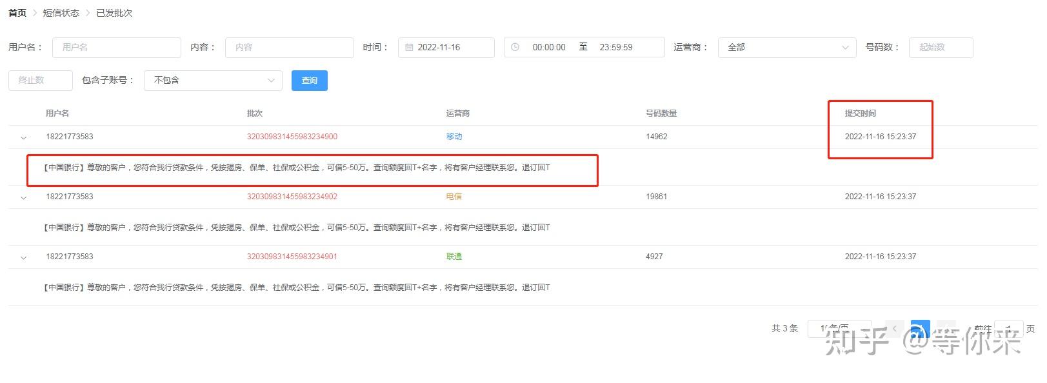Click the 用户名 column header
This screenshot has width=1047, height=383.
pyautogui.click(x=57, y=113)
